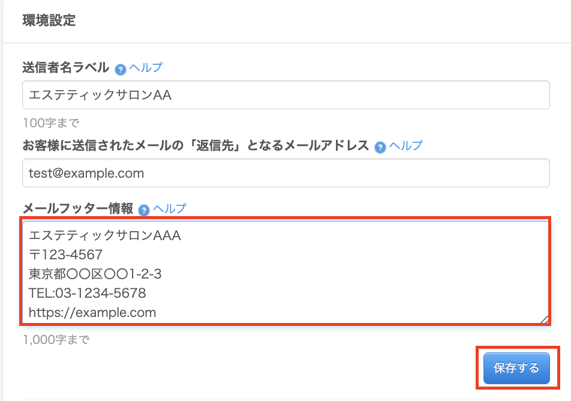
Task: Place cursor on the 〒123-4567 footer line
Action: 66,255
